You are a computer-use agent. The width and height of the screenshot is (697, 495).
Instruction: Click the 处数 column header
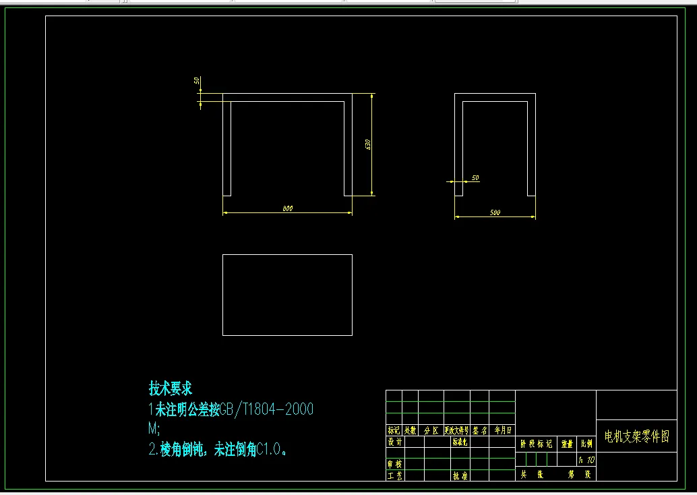(x=410, y=430)
